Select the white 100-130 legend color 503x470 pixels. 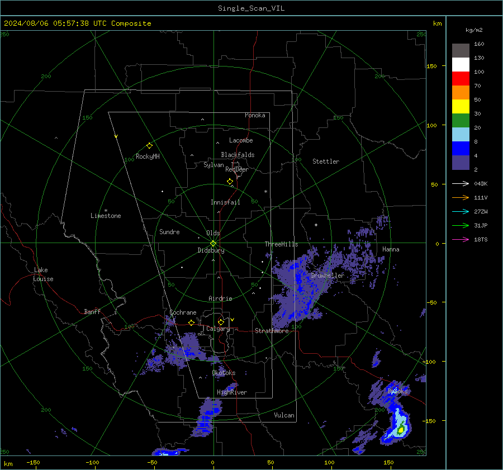coord(461,64)
